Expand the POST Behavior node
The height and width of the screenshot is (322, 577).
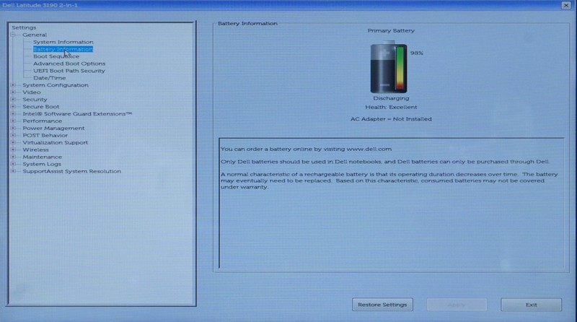point(13,135)
